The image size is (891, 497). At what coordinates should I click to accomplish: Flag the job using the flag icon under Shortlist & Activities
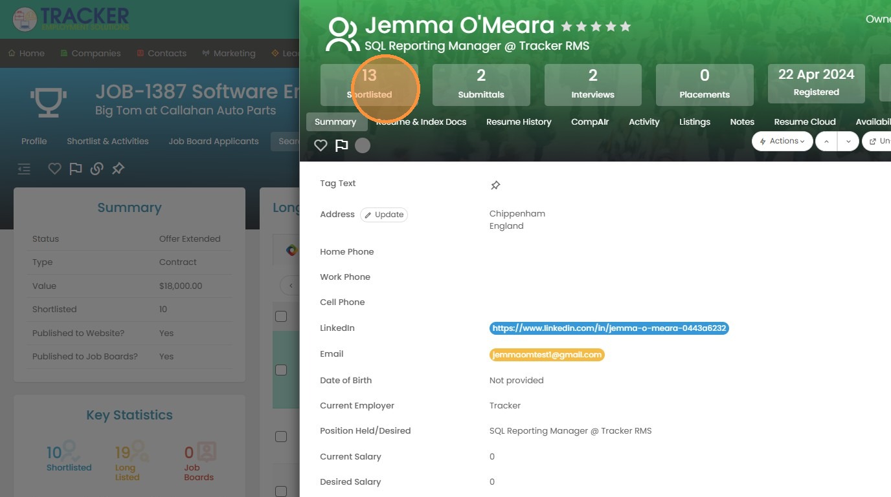76,169
